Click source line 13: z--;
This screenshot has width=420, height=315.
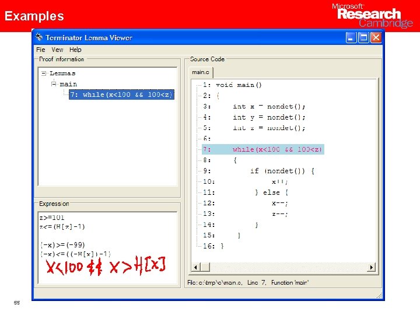pos(246,213)
